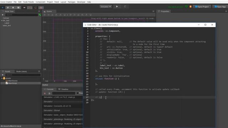Click the add node plus button in Node Tree
228x128 pixels.
point(2,15)
